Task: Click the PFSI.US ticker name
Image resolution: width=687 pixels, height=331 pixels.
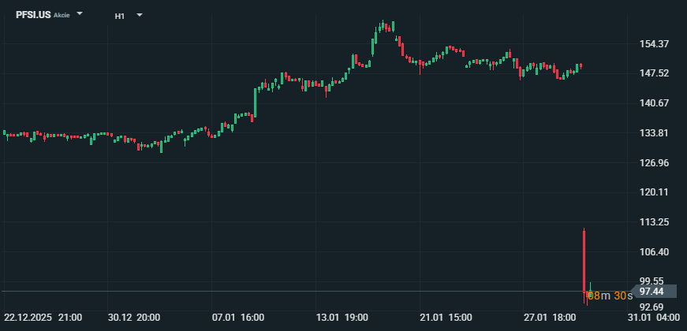Action: click(x=33, y=15)
